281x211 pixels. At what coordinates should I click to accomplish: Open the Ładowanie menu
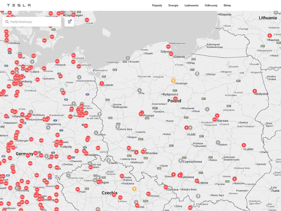tap(191, 5)
